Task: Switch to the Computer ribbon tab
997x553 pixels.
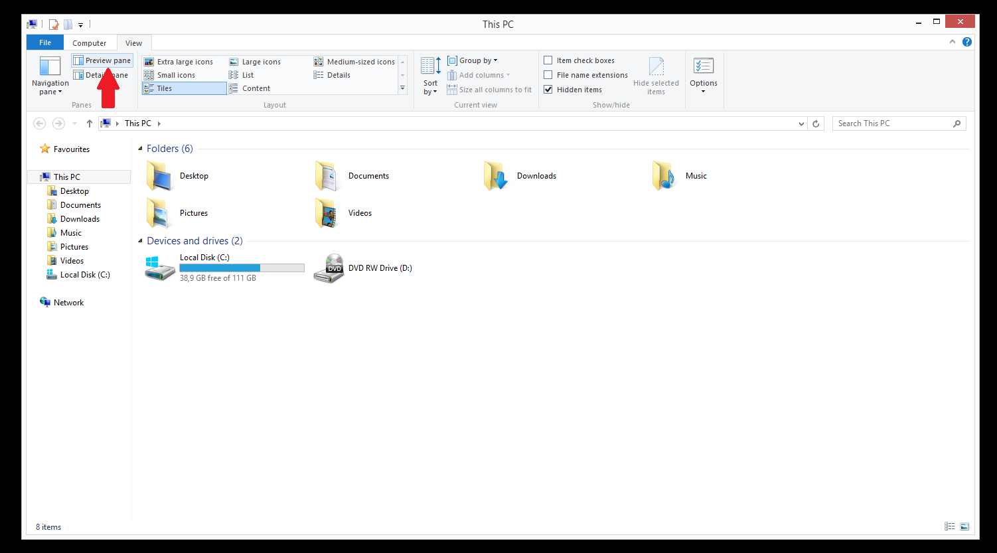Action: coord(90,43)
